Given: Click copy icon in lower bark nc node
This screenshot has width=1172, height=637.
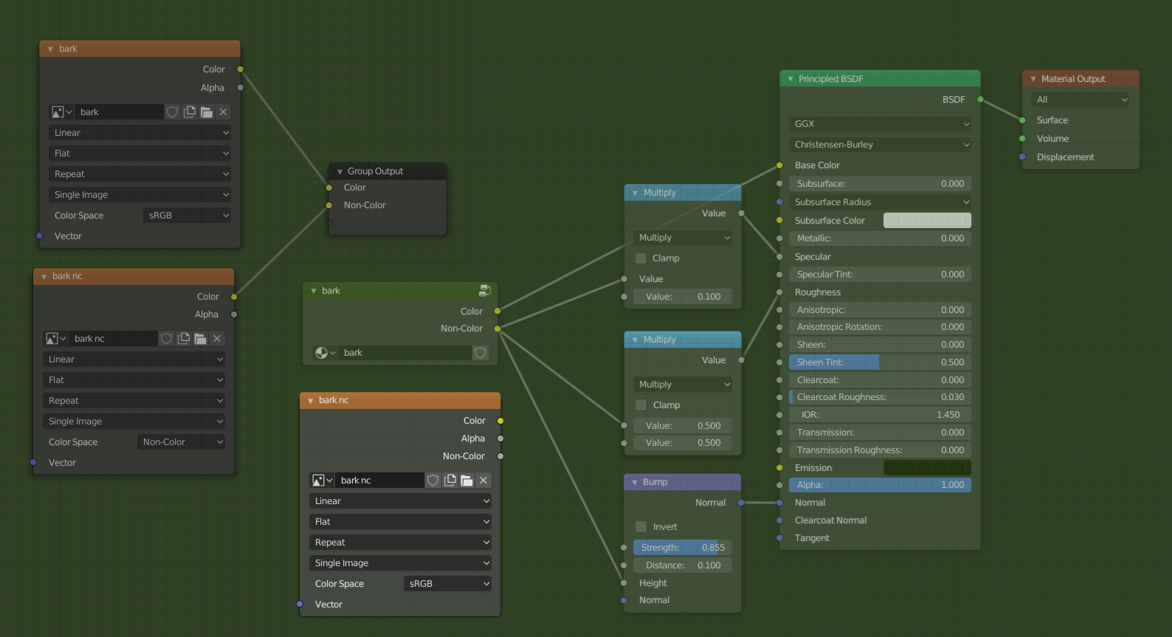Looking at the screenshot, I should point(449,481).
